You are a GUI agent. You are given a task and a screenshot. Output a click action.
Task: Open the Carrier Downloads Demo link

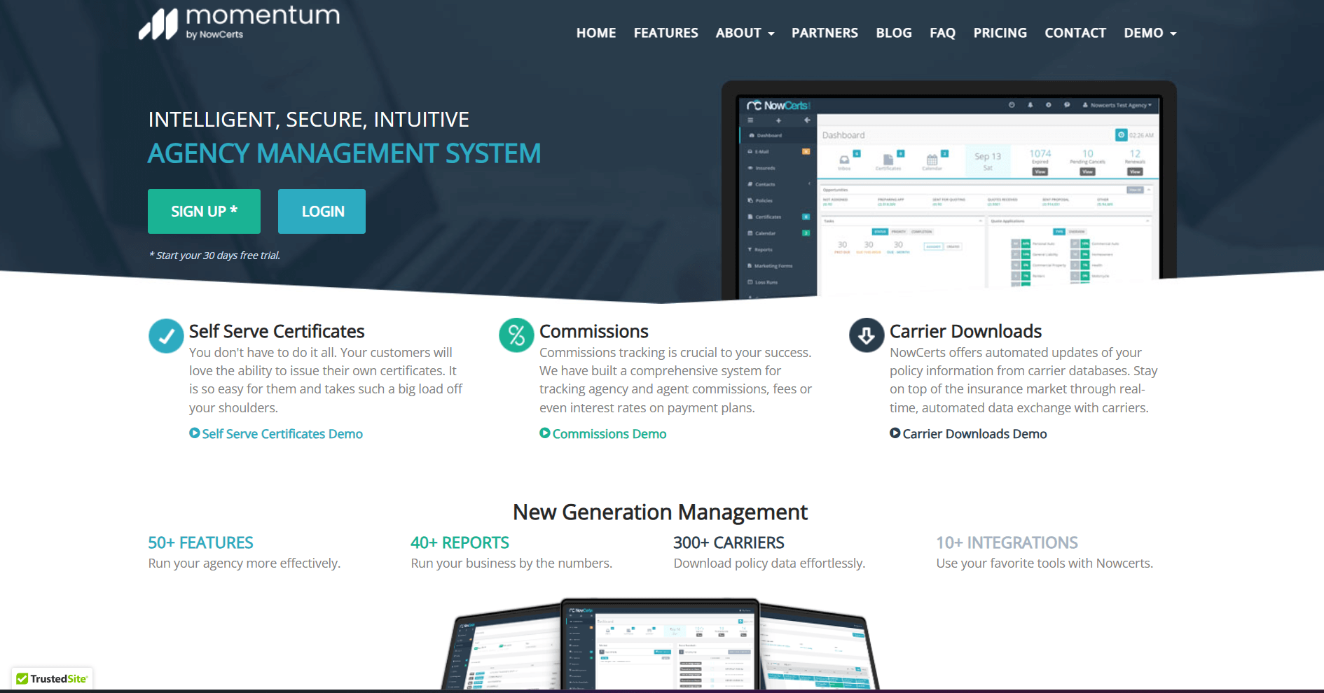click(974, 434)
